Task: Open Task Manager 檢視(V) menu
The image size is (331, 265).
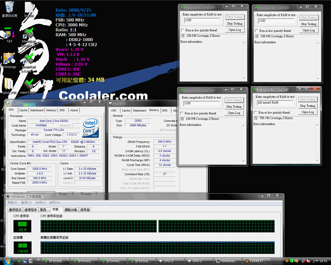Action: click(x=41, y=203)
